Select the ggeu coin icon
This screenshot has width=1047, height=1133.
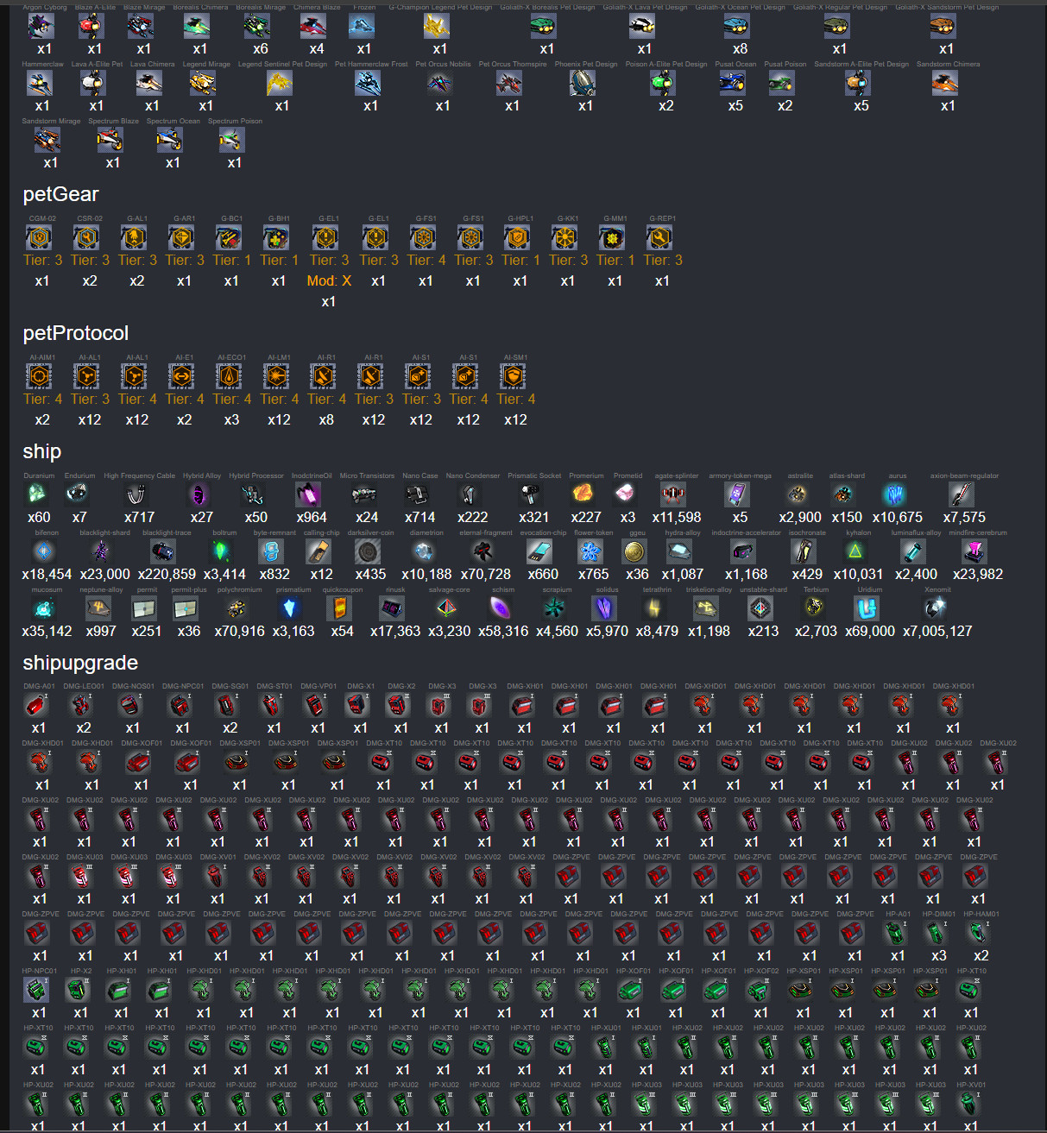point(635,552)
